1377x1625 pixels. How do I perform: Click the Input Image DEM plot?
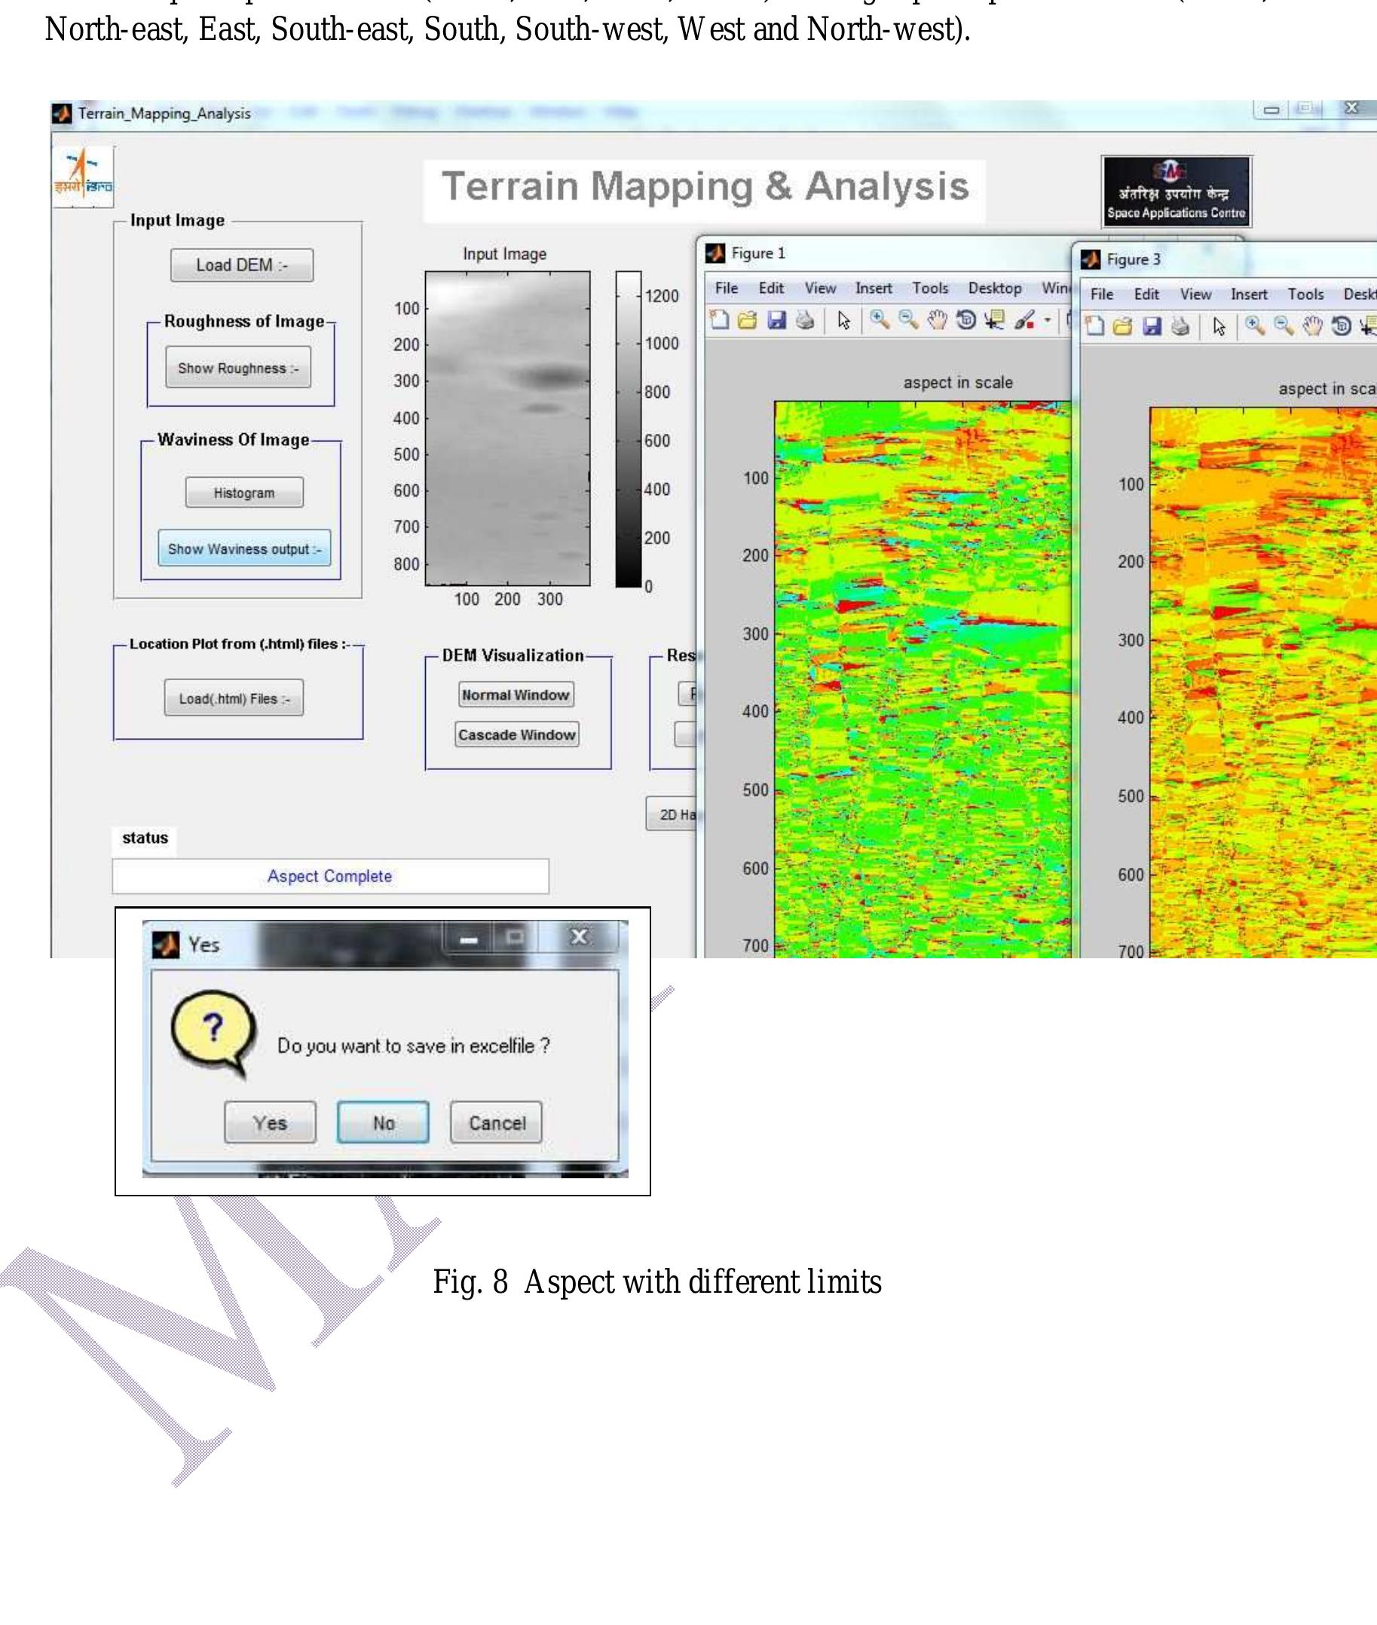point(507,429)
